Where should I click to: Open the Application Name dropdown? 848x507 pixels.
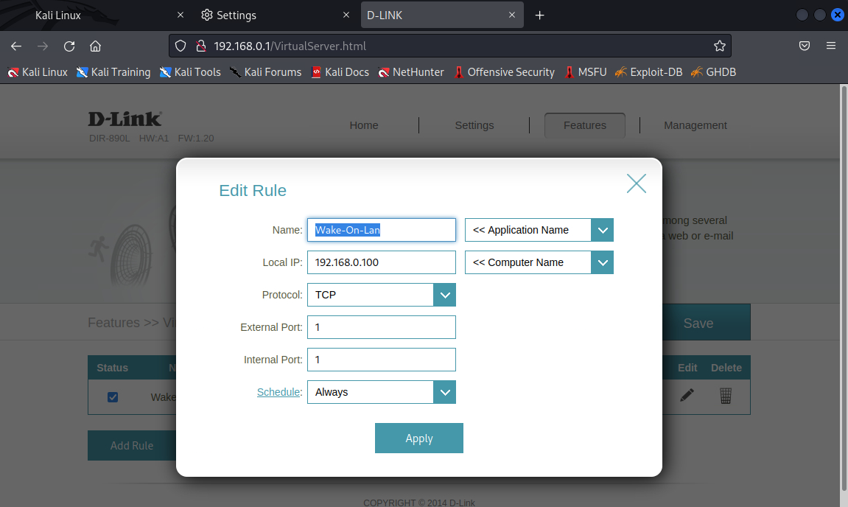pos(539,230)
